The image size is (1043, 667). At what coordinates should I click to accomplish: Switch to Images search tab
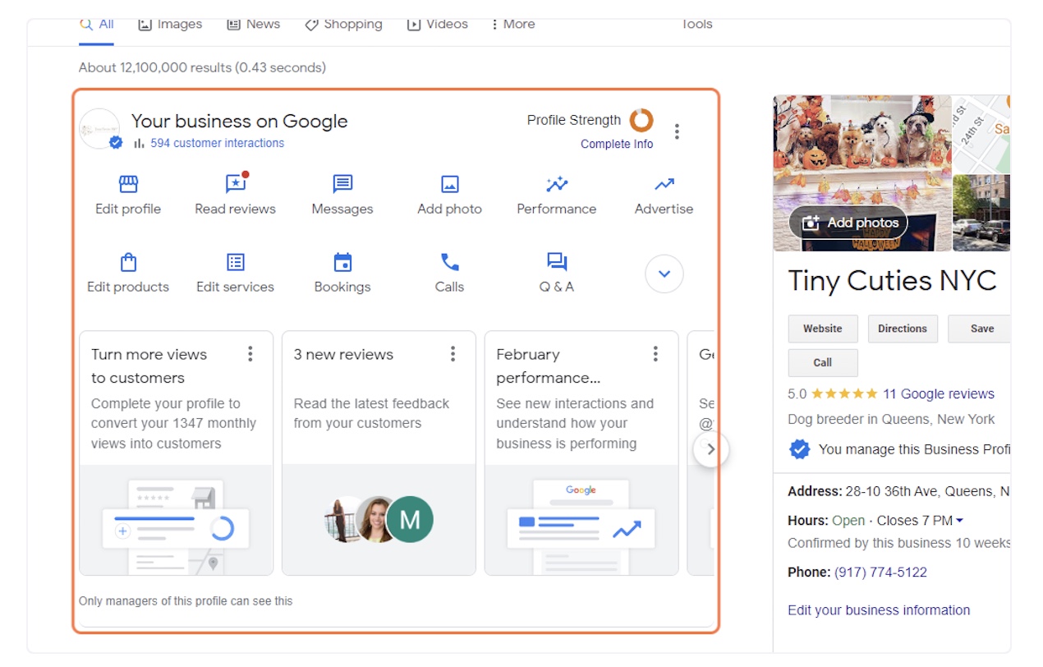coord(170,25)
